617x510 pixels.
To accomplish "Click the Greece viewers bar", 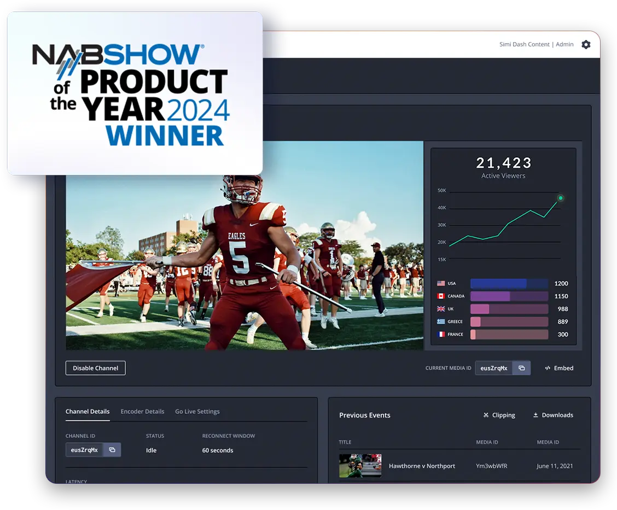I will coord(509,321).
